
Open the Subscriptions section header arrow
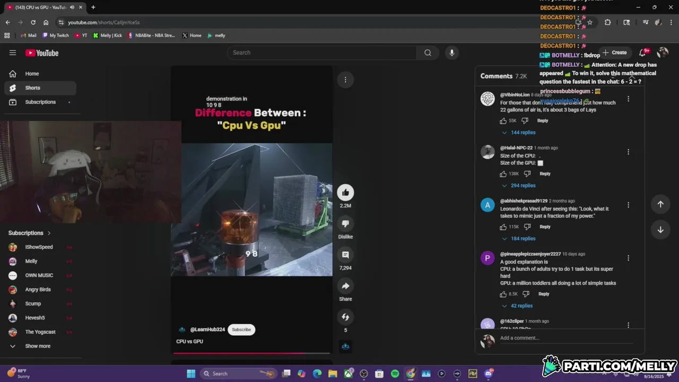[x=49, y=233]
